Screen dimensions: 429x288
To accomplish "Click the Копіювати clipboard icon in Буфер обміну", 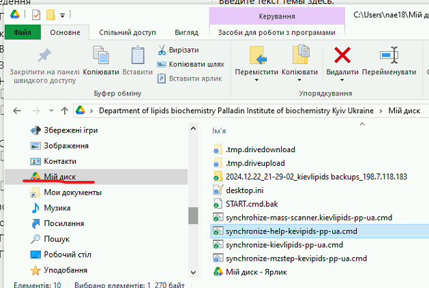I will point(101,55).
